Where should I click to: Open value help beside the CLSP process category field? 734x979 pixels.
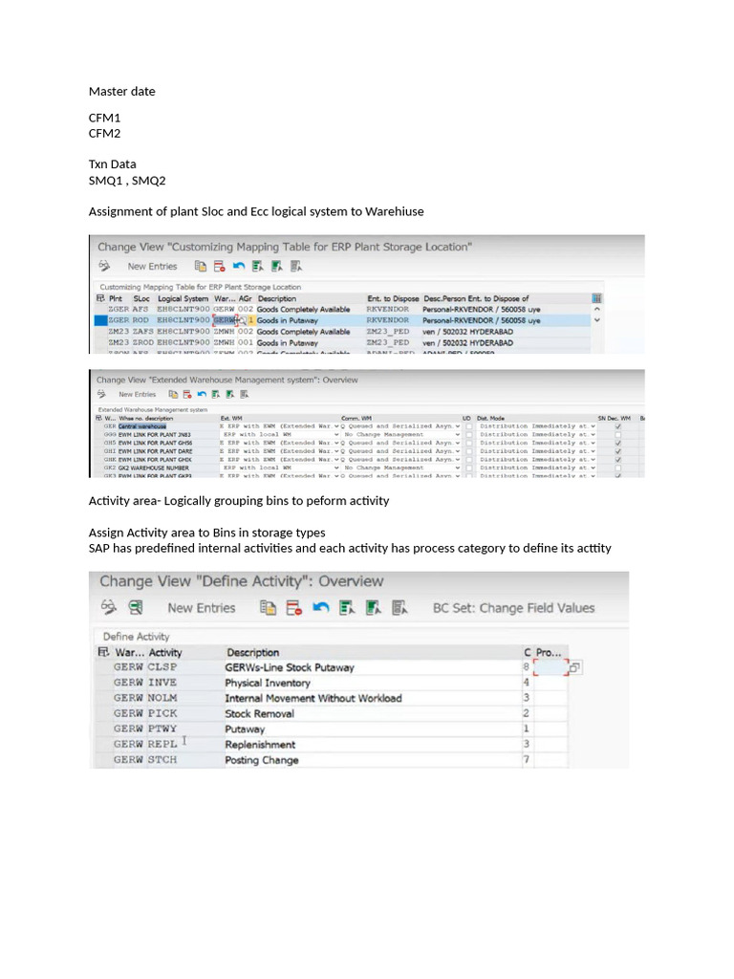pos(574,667)
